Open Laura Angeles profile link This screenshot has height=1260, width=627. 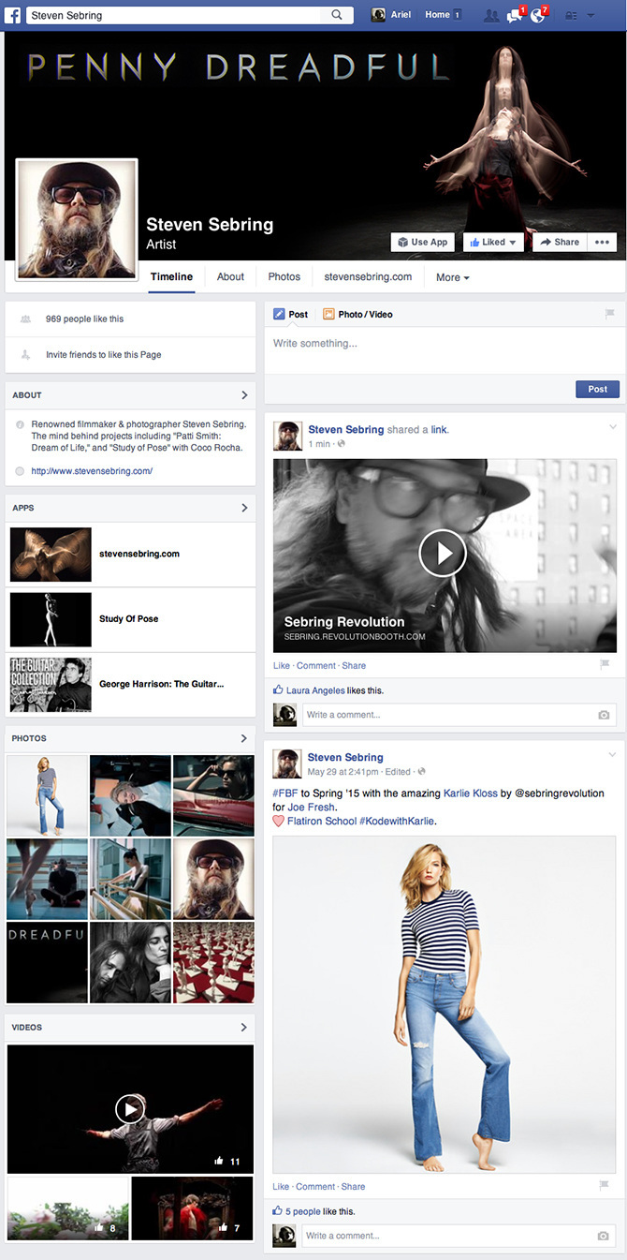pos(317,690)
